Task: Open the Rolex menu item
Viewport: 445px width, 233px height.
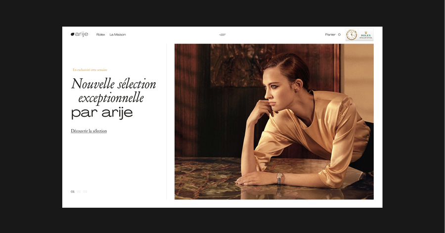Action: click(100, 35)
